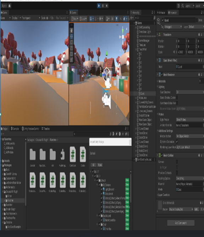Toggle scene lighting lightbulb icon
The width and height of the screenshot is (204, 237).
click(x=116, y=19)
